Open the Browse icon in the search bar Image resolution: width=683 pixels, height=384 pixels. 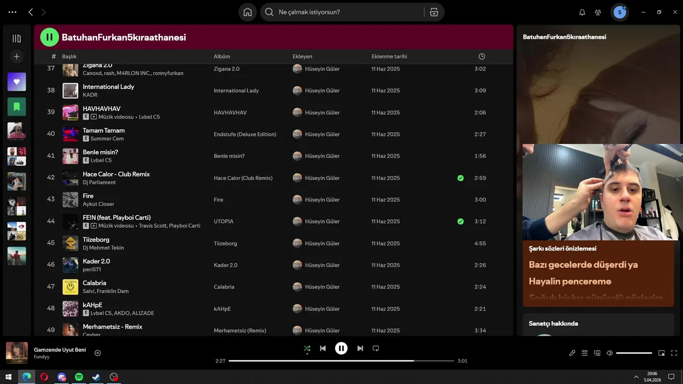(434, 12)
